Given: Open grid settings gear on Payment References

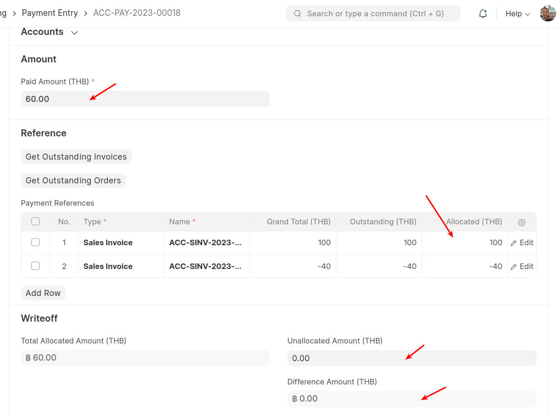Looking at the screenshot, I should pyautogui.click(x=521, y=222).
